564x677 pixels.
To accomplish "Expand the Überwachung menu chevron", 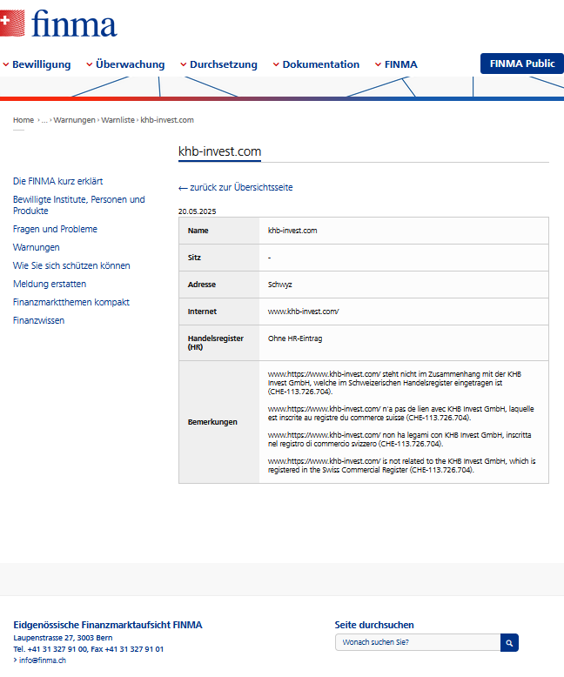I will tap(90, 64).
